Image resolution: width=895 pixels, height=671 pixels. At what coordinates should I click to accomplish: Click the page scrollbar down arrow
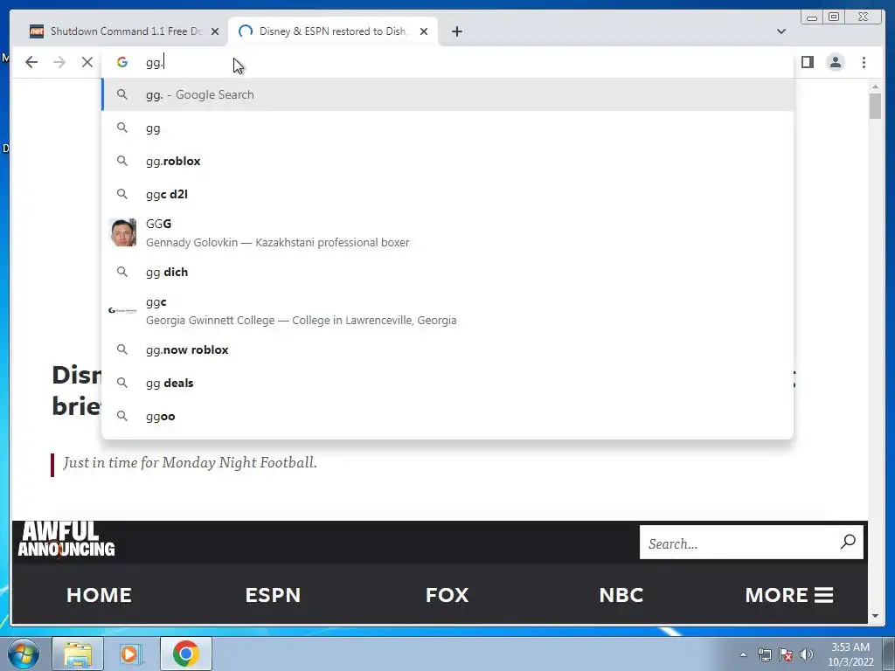[x=875, y=616]
